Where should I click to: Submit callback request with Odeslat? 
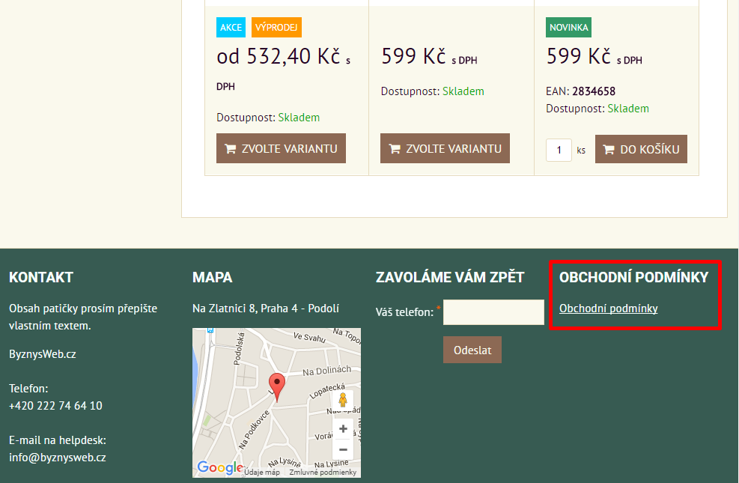(x=472, y=350)
